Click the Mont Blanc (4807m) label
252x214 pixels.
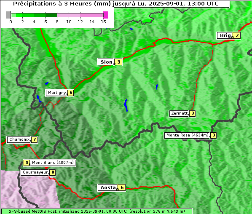[x=53, y=163]
